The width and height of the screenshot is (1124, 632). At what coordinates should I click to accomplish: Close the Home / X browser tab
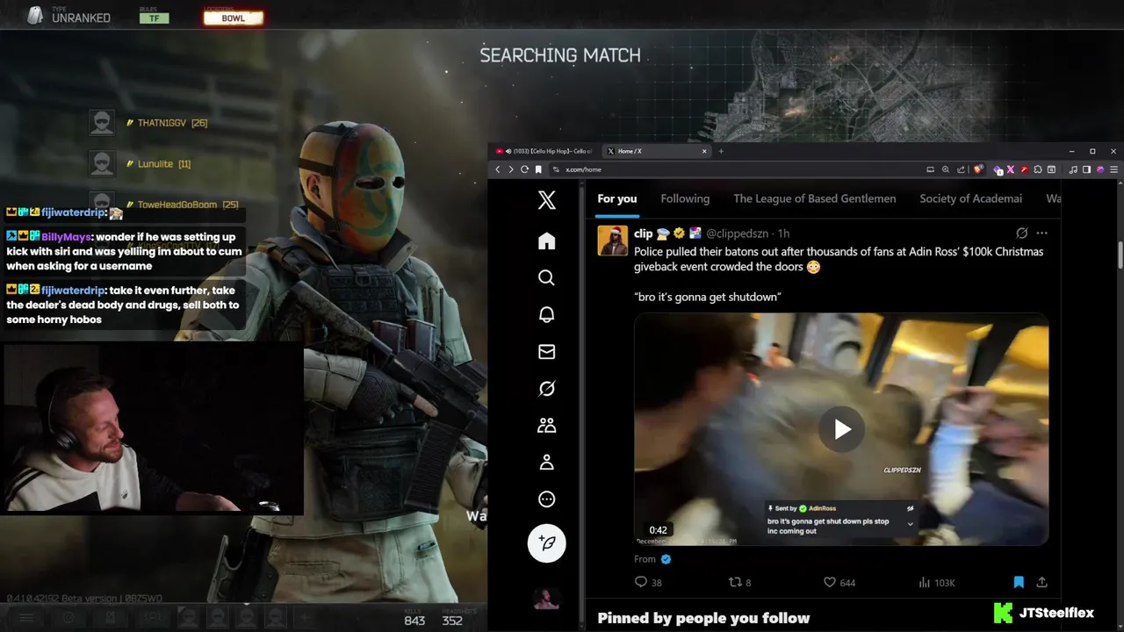(x=703, y=151)
